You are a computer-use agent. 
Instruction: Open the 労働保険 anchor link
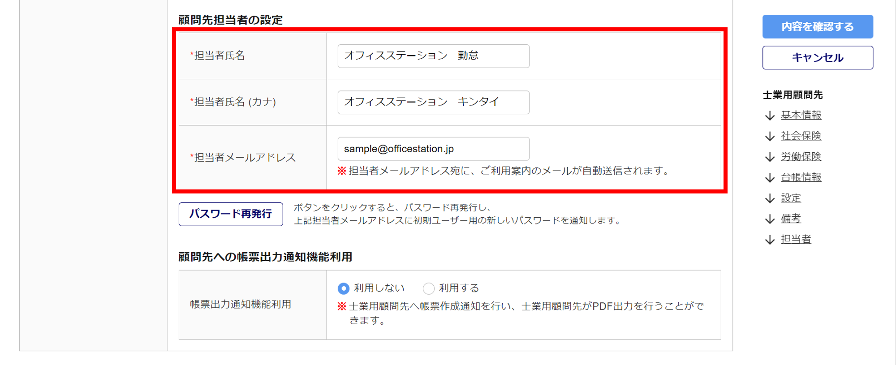[801, 156]
